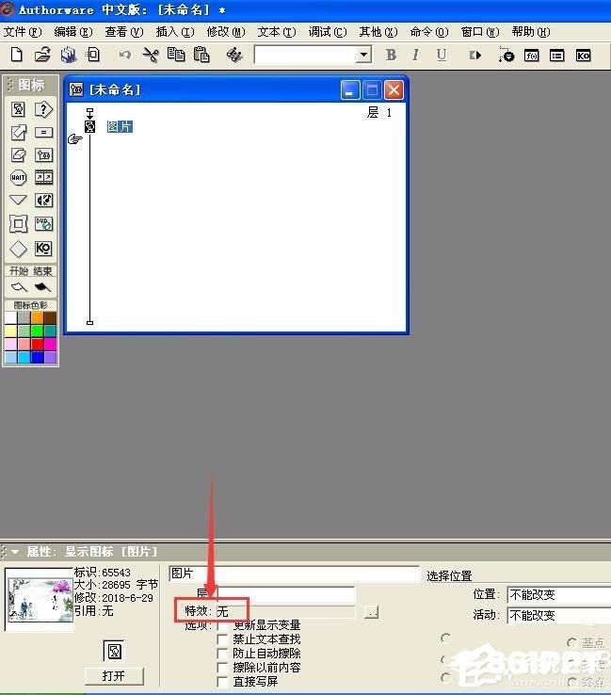
Task: Open the font style dropdown arrow
Action: [x=362, y=55]
